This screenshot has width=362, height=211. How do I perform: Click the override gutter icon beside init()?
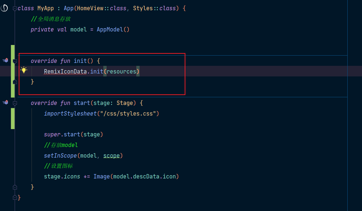pyautogui.click(x=5, y=60)
